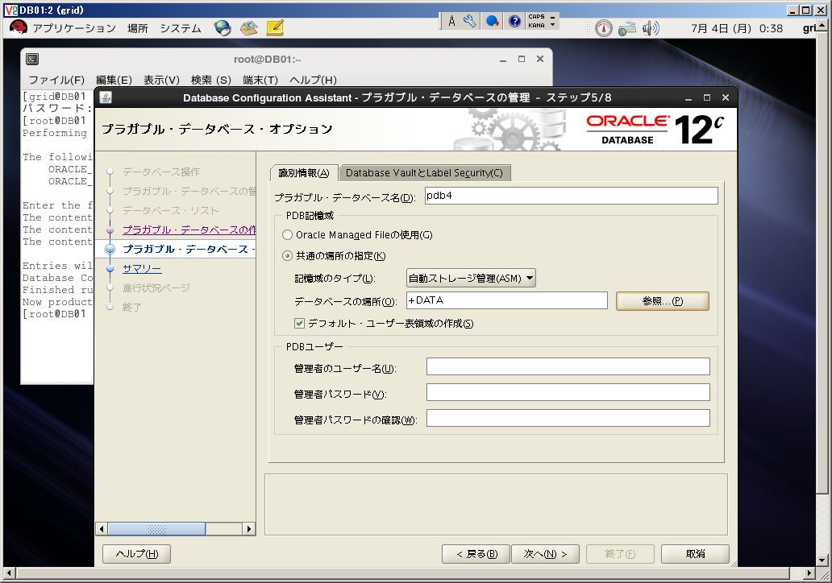Proceed with the 次へ button
This screenshot has height=583, width=832.
pyautogui.click(x=545, y=554)
